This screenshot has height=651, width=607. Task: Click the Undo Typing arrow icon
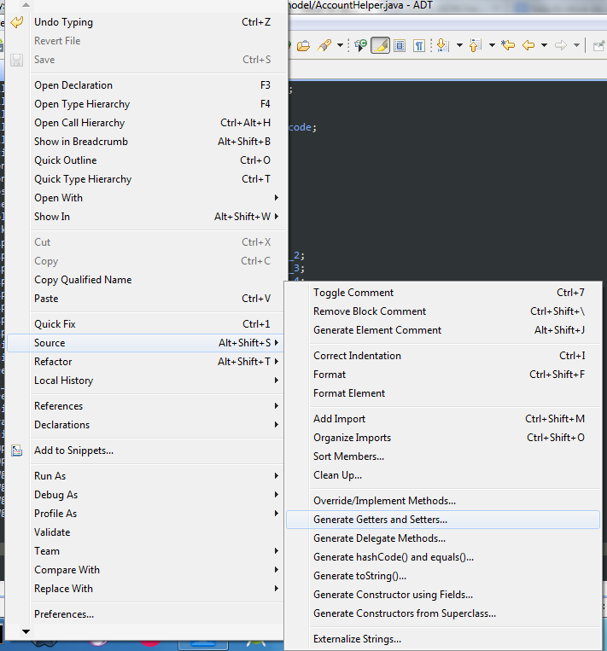(16, 22)
